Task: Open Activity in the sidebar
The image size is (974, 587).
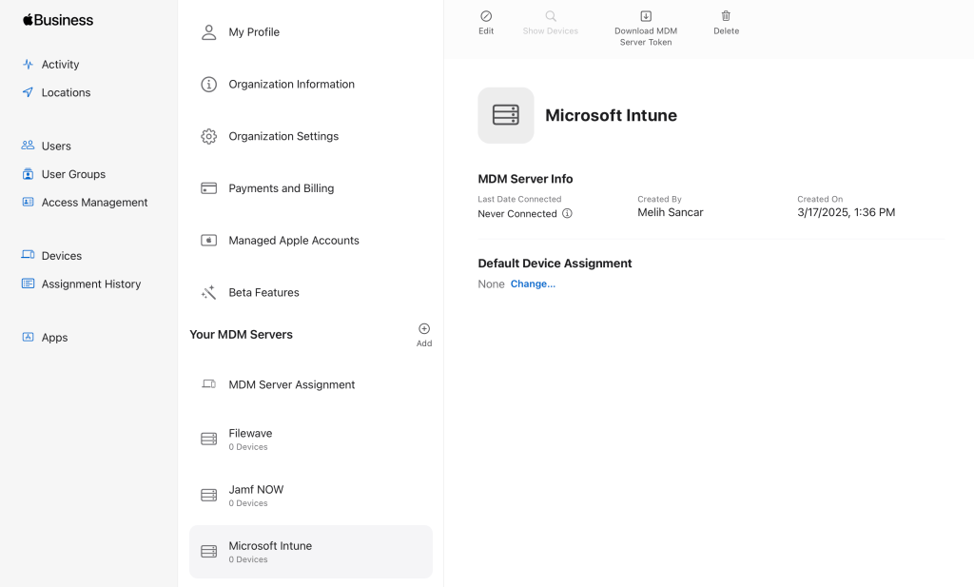Action: click(x=60, y=65)
